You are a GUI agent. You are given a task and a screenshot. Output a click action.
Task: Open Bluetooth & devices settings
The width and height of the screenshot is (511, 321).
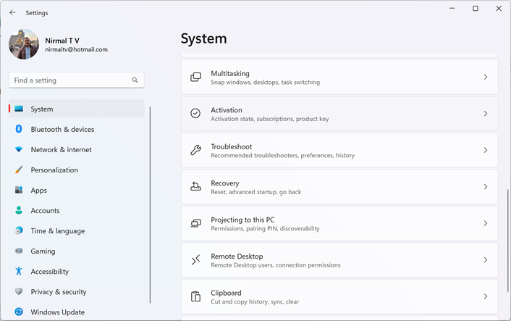[77, 129]
